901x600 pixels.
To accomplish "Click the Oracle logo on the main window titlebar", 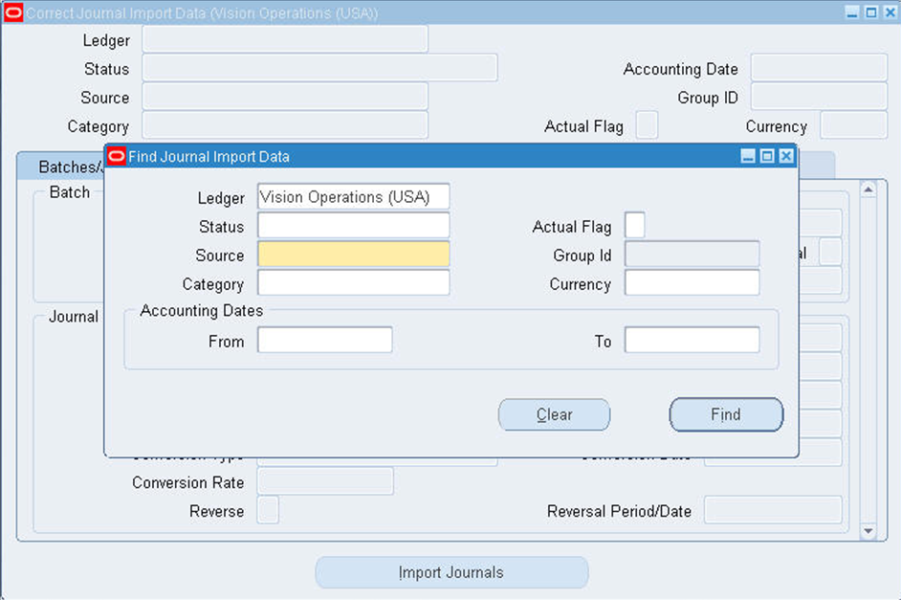I will (x=13, y=12).
